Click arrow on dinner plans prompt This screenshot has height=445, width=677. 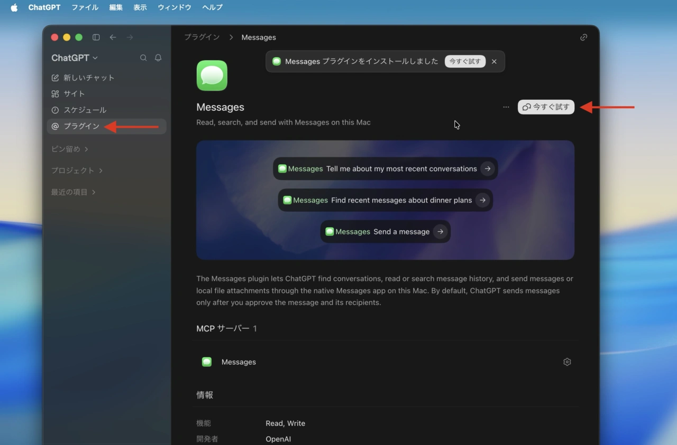482,200
